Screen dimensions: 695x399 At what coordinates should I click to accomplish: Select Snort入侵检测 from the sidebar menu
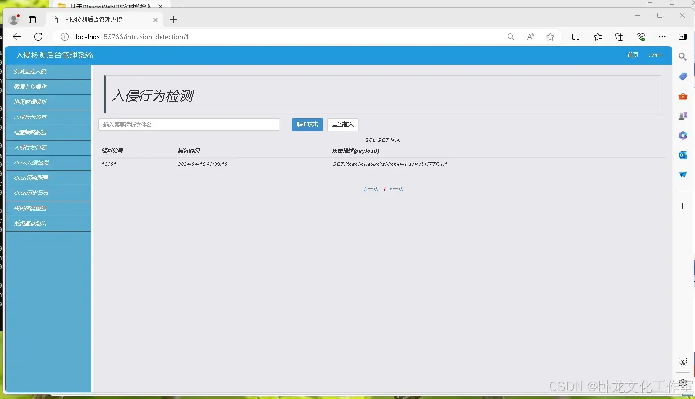(47, 163)
